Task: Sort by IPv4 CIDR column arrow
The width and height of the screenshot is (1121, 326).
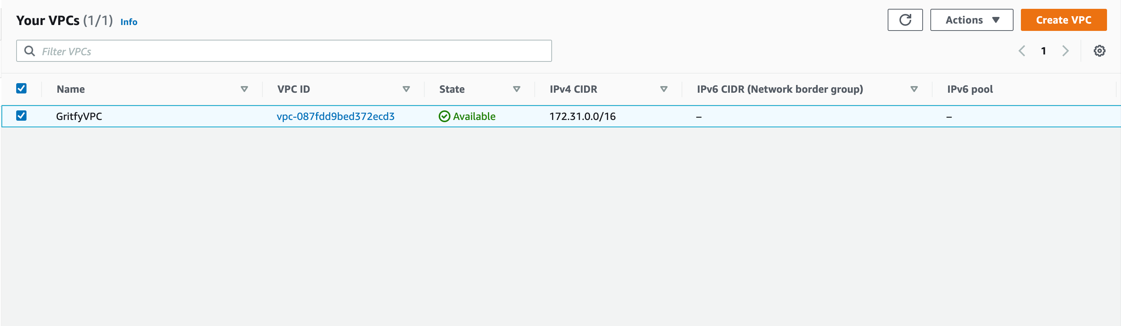Action: point(664,89)
